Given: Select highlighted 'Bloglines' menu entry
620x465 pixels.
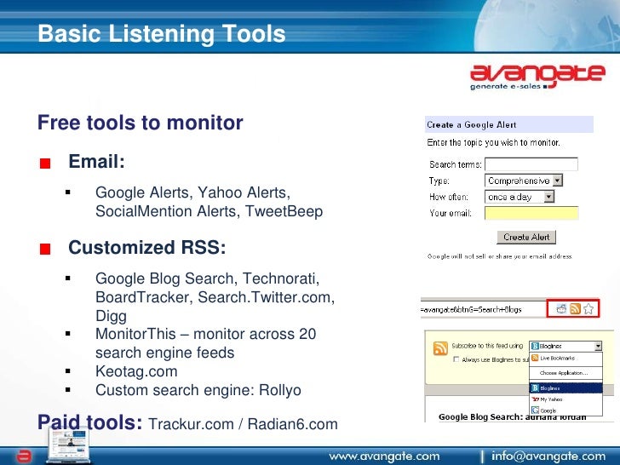Looking at the screenshot, I should pyautogui.click(x=565, y=388).
